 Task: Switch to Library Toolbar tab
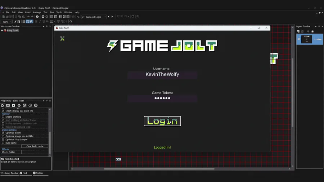pyautogui.click(x=9, y=173)
